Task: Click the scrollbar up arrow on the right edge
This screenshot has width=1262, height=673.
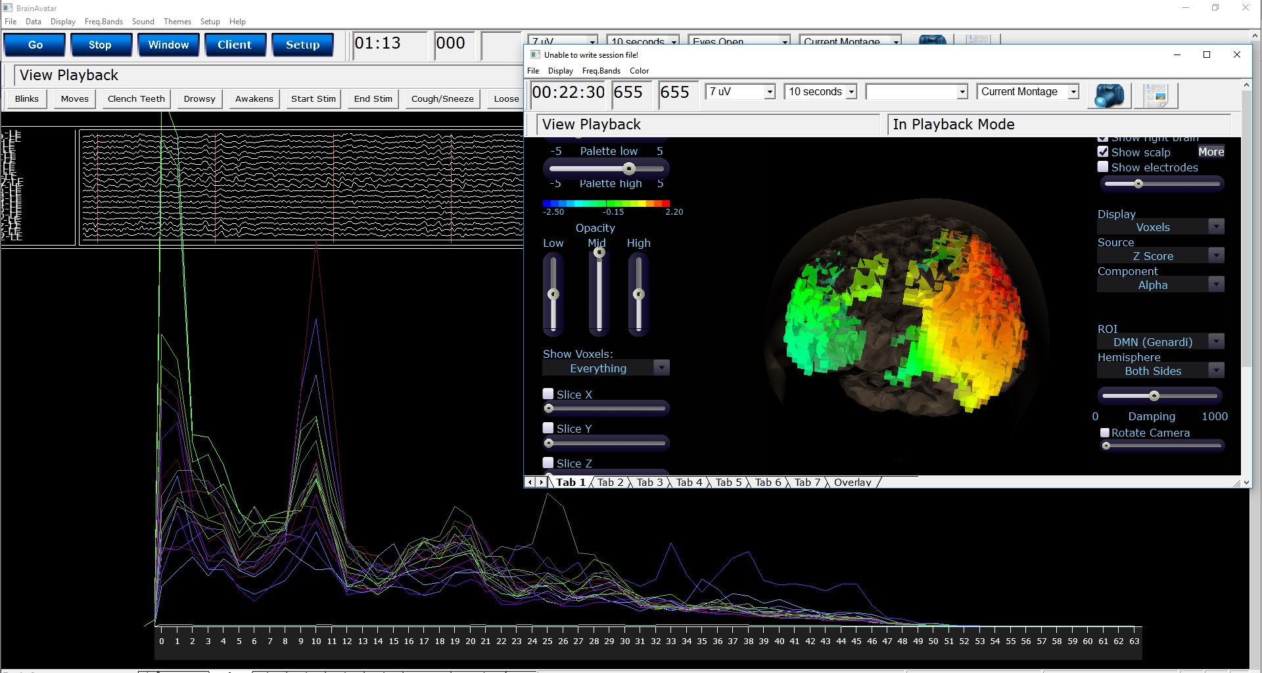Action: pyautogui.click(x=1246, y=84)
